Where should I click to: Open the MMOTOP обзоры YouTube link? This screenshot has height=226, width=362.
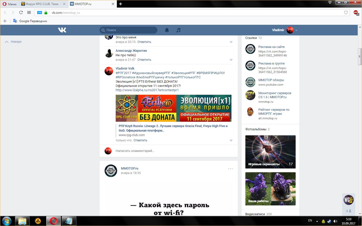pos(271,80)
